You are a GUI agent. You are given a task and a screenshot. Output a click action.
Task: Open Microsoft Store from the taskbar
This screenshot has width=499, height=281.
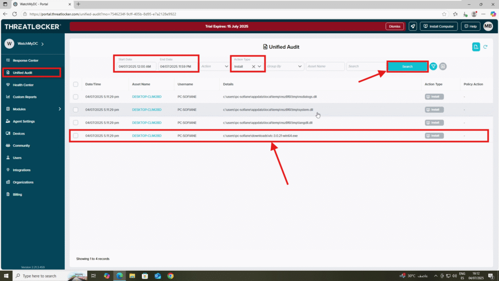pos(145,276)
